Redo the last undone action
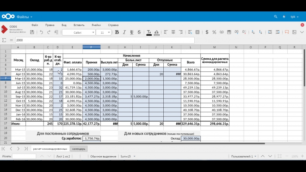Viewport: 306px width, 172px height. (49, 32)
